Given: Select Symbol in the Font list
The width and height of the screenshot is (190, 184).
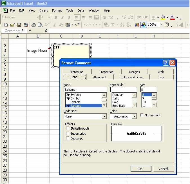Looking at the screenshot, I should tap(84, 98).
